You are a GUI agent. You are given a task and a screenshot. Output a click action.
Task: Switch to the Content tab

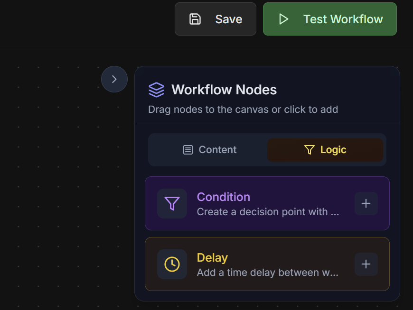(x=209, y=150)
